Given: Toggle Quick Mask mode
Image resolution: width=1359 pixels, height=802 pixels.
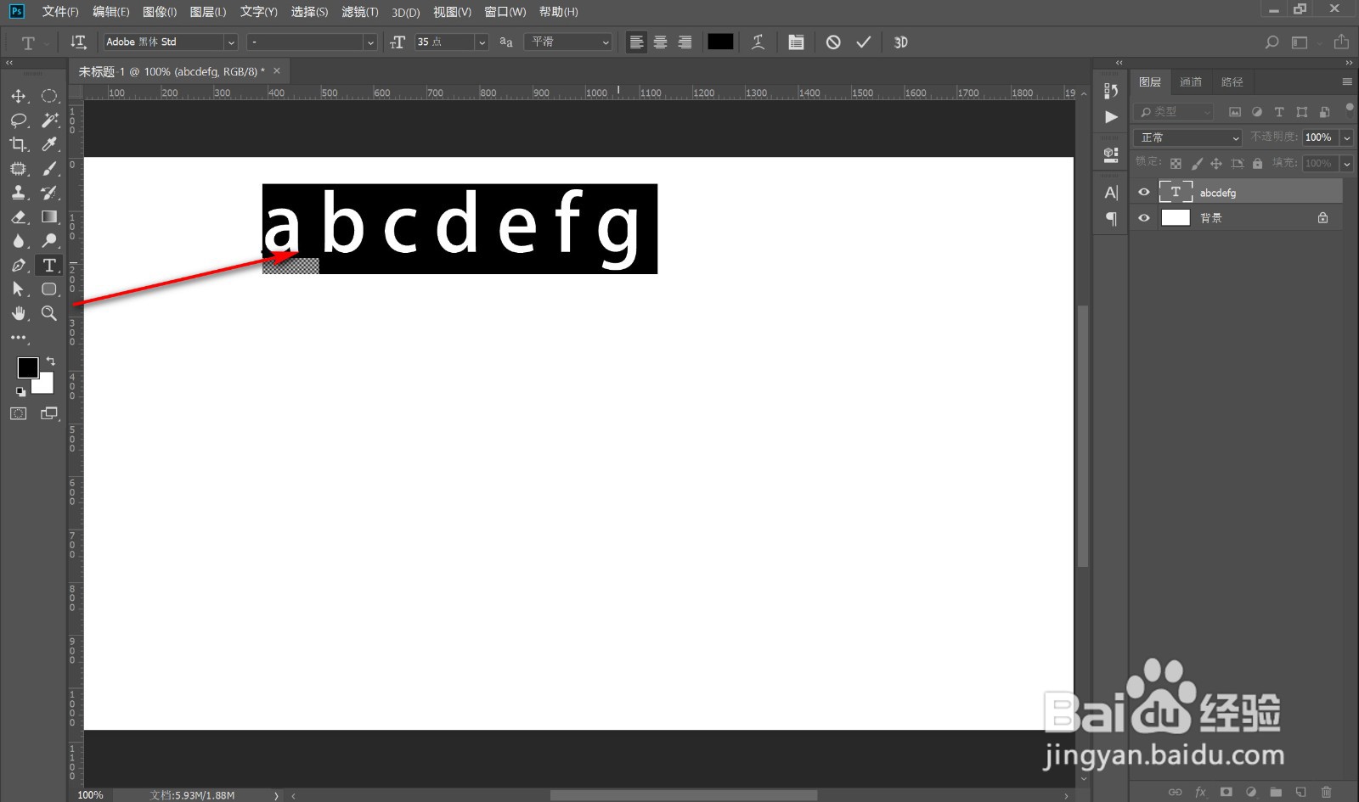Looking at the screenshot, I should point(19,413).
